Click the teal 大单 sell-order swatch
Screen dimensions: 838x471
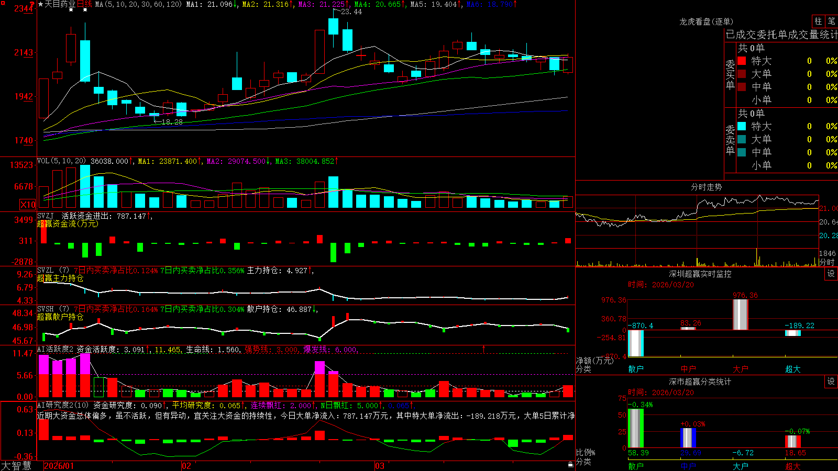[x=742, y=139]
